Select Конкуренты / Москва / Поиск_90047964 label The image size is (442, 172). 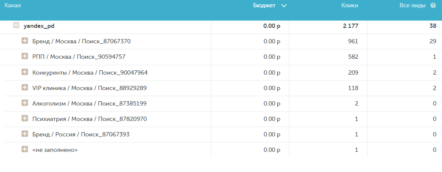(x=90, y=73)
